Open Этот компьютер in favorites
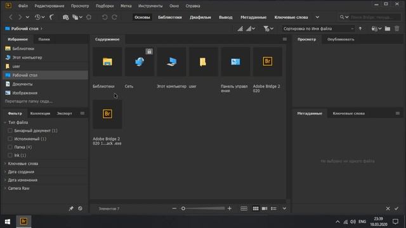406x228 pixels. [x=27, y=58]
